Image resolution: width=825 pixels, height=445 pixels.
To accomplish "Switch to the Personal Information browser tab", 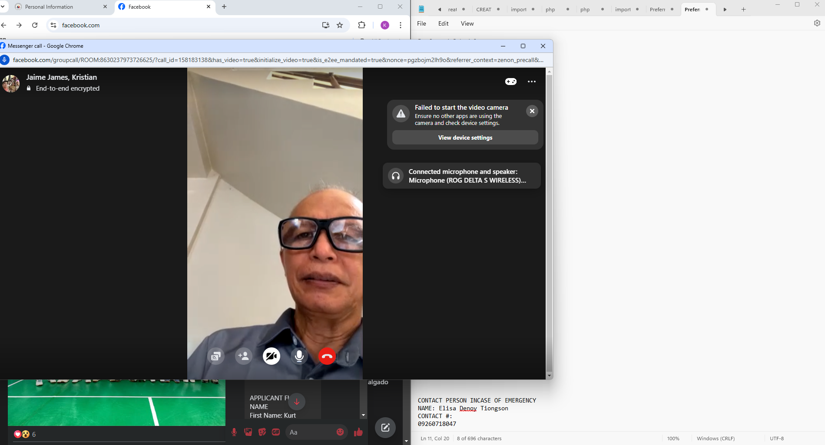I will tap(61, 7).
